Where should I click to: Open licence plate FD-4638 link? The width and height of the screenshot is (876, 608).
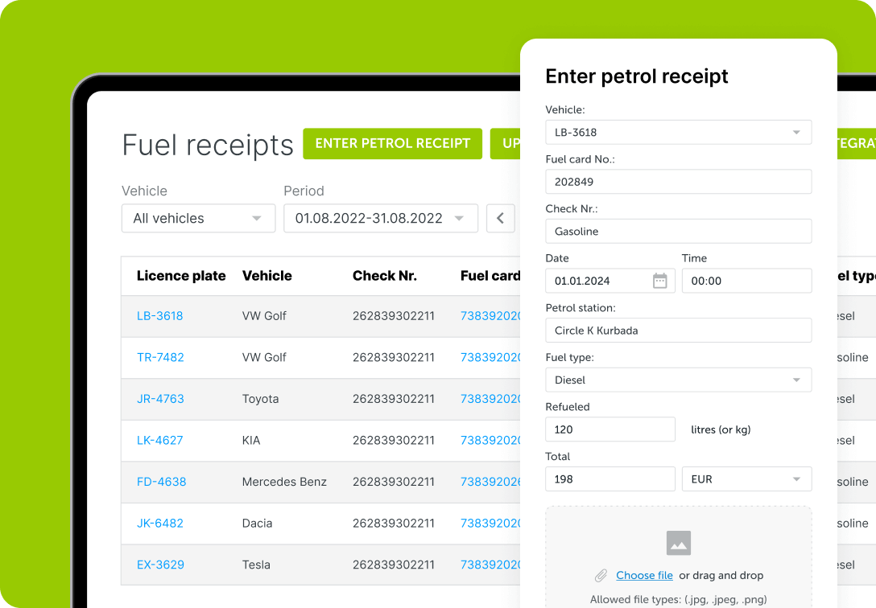(x=162, y=482)
